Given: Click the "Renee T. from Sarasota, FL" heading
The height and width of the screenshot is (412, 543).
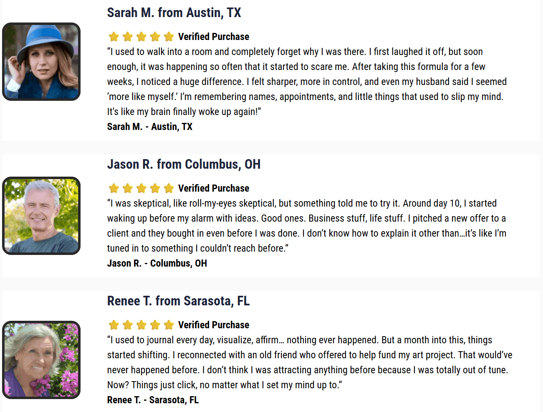Looking at the screenshot, I should (x=178, y=301).
